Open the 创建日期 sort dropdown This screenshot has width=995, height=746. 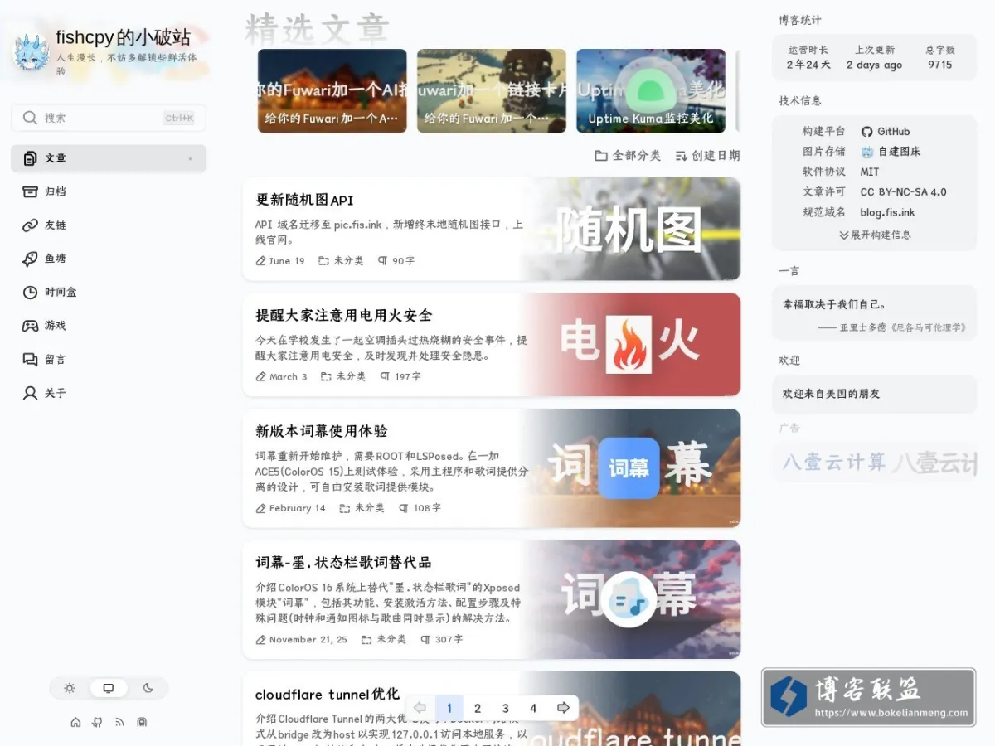tap(706, 156)
